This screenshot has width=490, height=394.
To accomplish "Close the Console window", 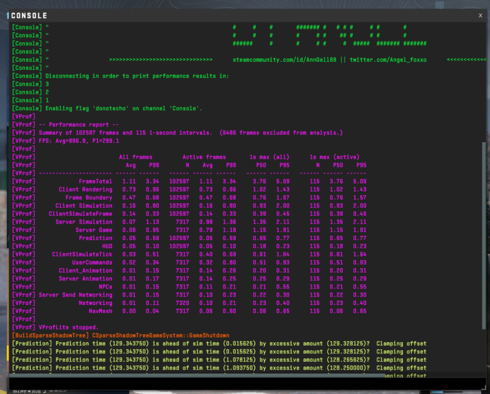I will (x=480, y=16).
